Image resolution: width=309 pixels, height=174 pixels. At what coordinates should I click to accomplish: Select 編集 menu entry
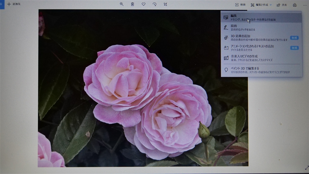tap(261, 17)
